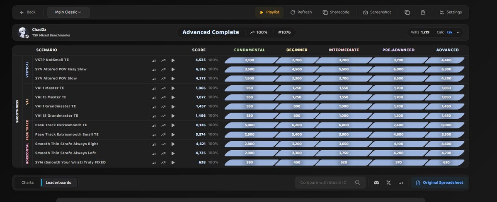Click the PRE-ADVANCED column header
This screenshot has height=202, width=497.
click(398, 50)
